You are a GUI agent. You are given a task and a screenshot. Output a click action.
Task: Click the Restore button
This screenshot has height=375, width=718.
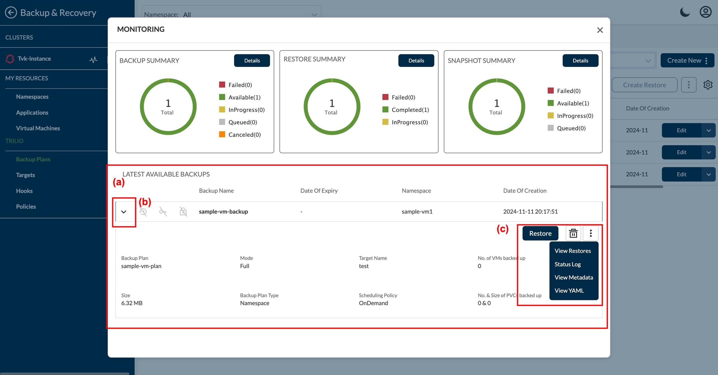click(540, 233)
